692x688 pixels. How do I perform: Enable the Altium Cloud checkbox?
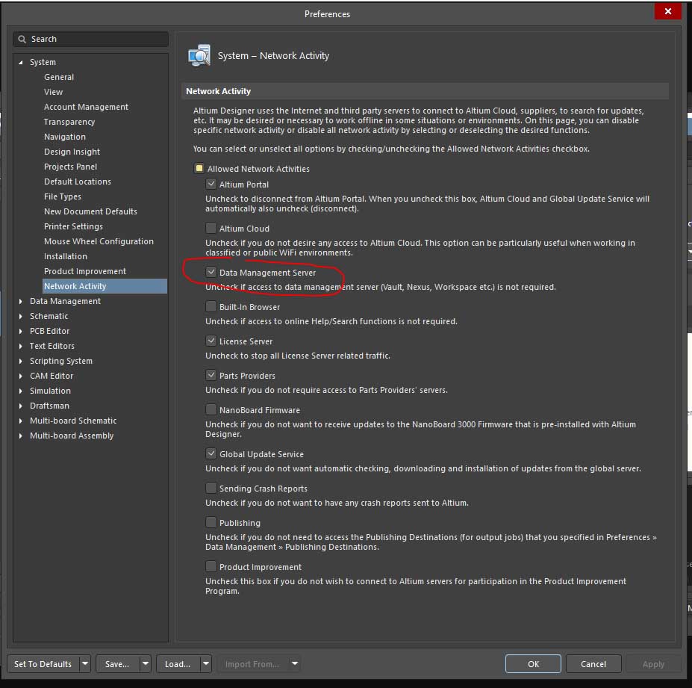click(211, 229)
